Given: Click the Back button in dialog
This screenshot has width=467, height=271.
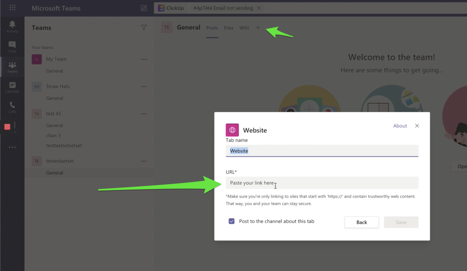Looking at the screenshot, I should tap(362, 222).
